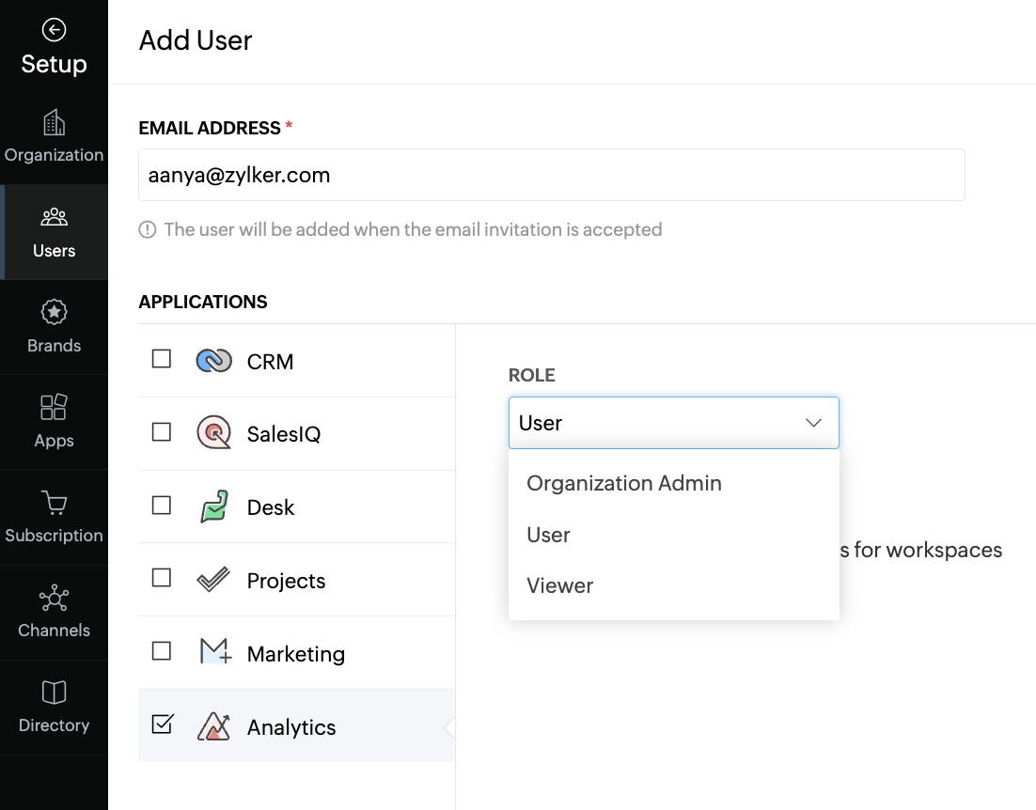Open the Subscription cart icon
This screenshot has height=810, width=1036.
click(x=54, y=503)
